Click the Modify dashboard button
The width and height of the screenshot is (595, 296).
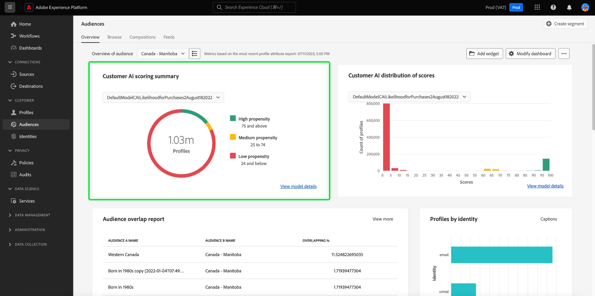530,54
